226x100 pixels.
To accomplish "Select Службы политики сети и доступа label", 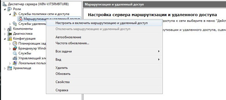I will [x=44, y=14].
